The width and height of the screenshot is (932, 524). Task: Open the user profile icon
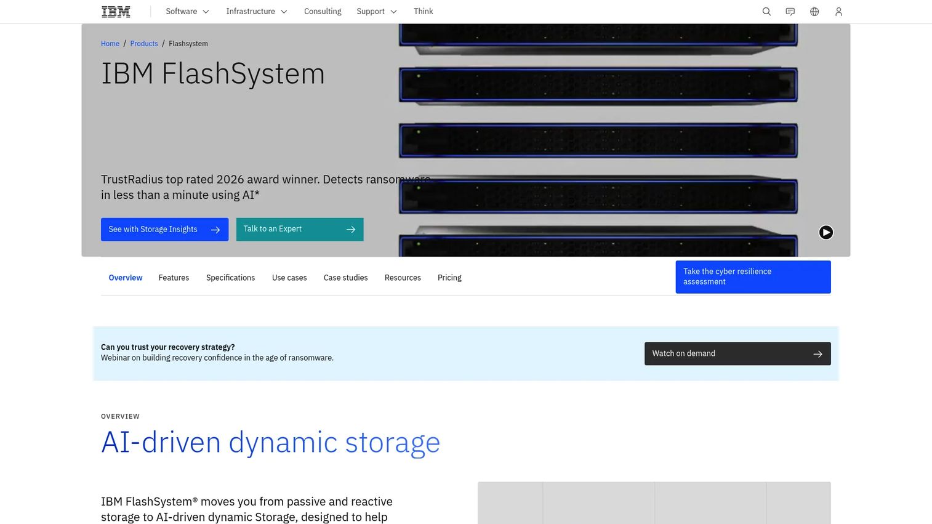coord(838,12)
